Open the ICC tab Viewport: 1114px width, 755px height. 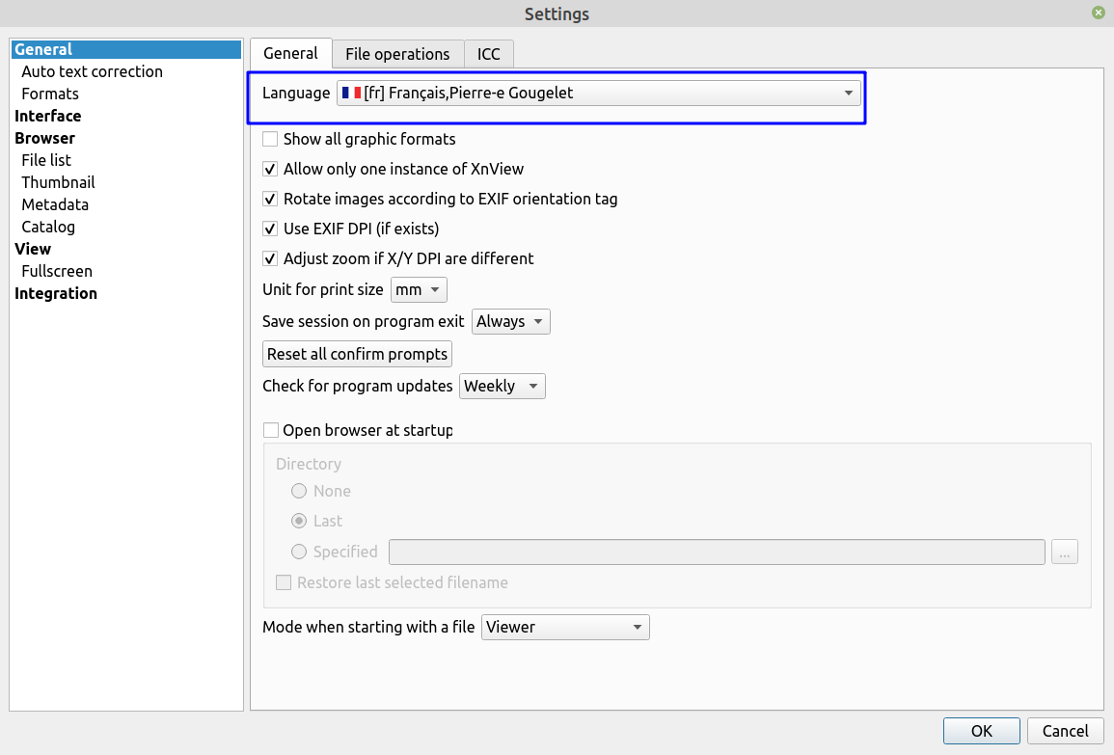(489, 54)
